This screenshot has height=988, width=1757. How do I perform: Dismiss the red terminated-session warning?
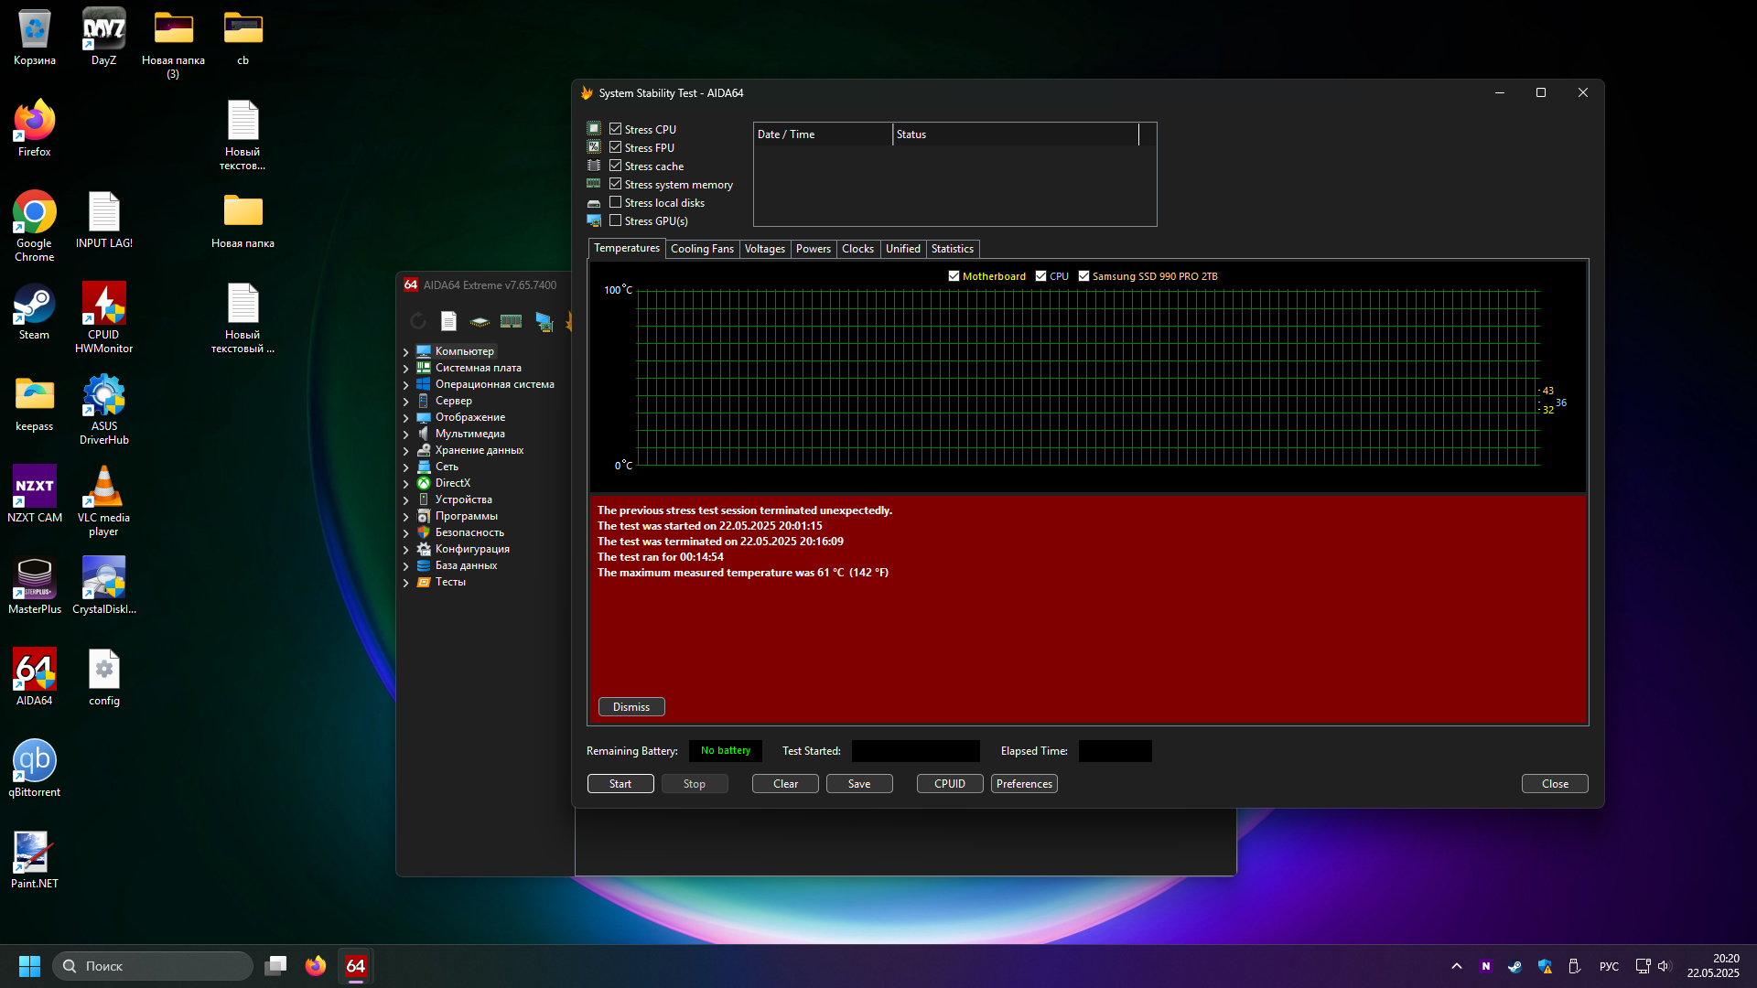tap(631, 707)
